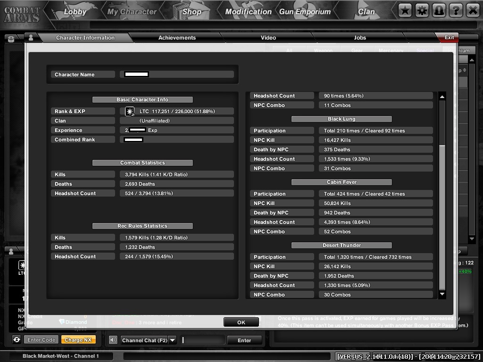
Task: Go to the Lobby tab
Action: (x=75, y=12)
